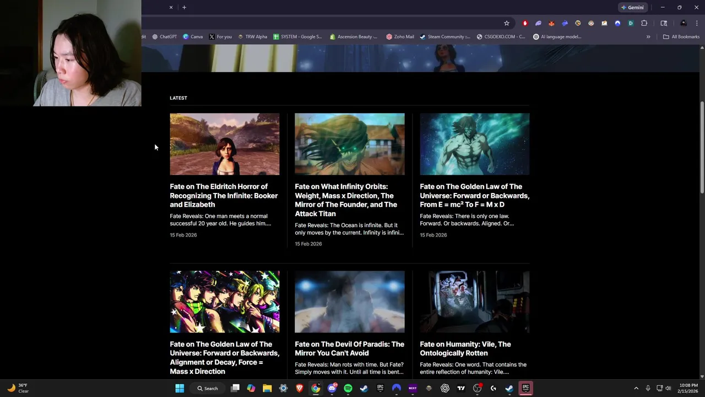
Task: Open the clock showing 10:08 PM
Action: pyautogui.click(x=688, y=388)
